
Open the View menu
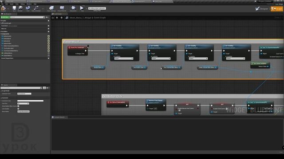17,4
